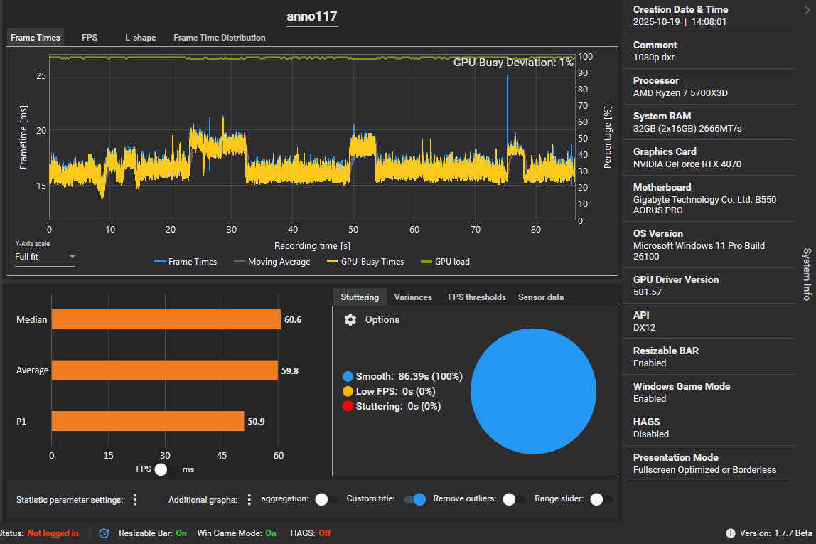
Task: Click the average value 59.8
Action: [290, 370]
